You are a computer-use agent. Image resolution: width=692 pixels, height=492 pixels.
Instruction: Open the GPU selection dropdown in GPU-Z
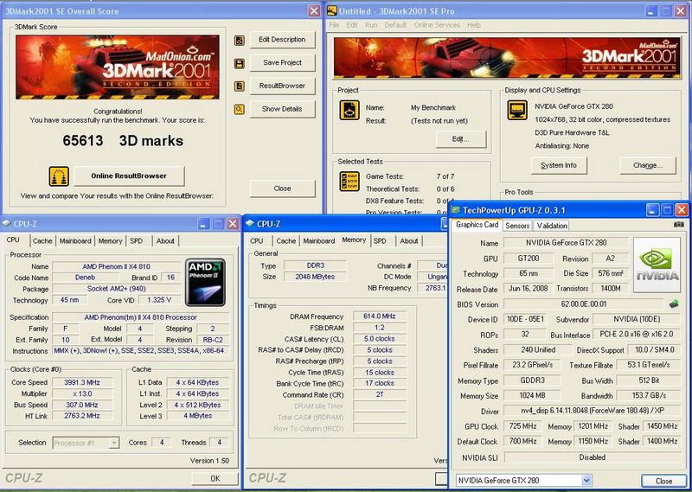[x=586, y=481]
